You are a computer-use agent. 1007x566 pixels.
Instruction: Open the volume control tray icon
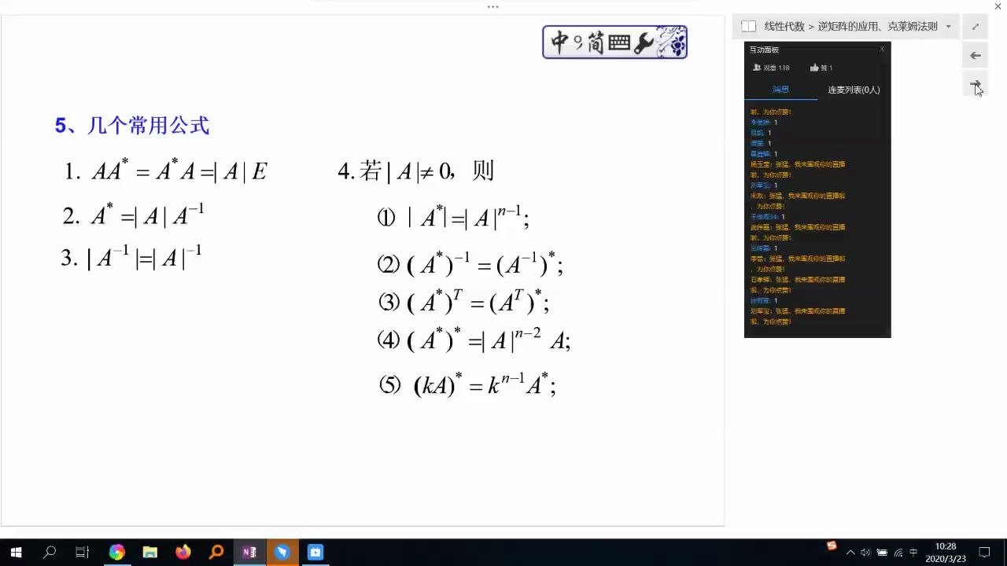click(865, 553)
